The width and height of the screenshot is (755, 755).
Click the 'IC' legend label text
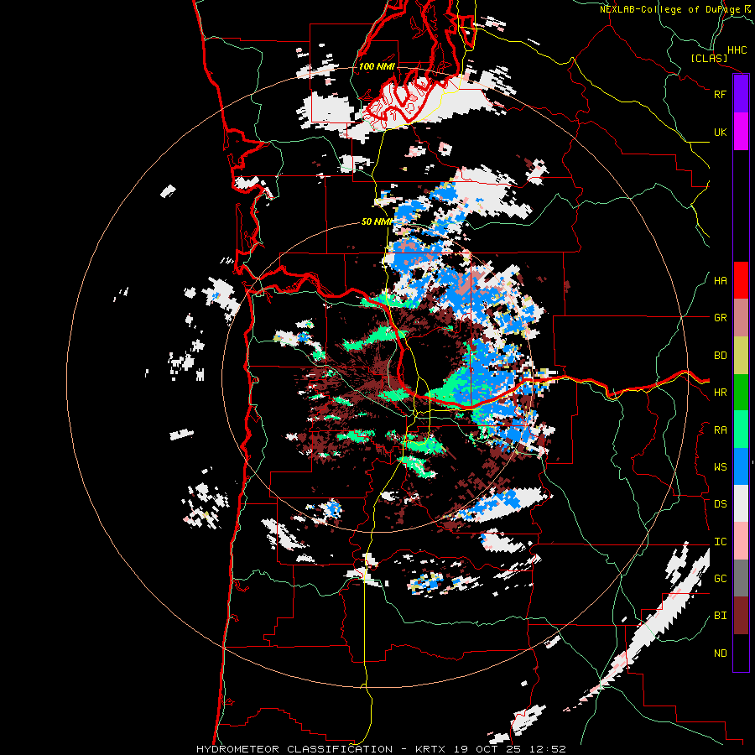pyautogui.click(x=720, y=542)
